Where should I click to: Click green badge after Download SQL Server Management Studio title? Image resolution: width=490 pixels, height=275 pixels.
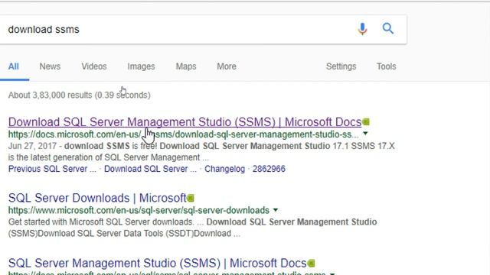366,122
